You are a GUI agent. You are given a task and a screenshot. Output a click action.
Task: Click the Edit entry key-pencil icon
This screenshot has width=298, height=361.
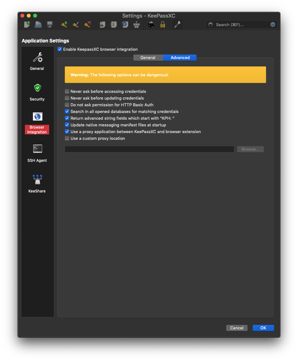click(76, 24)
